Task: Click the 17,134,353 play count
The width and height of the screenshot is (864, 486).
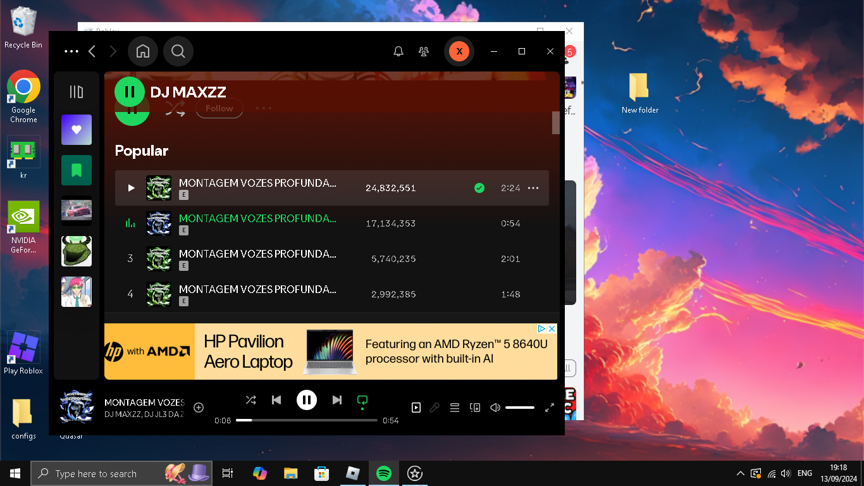Action: coord(391,223)
